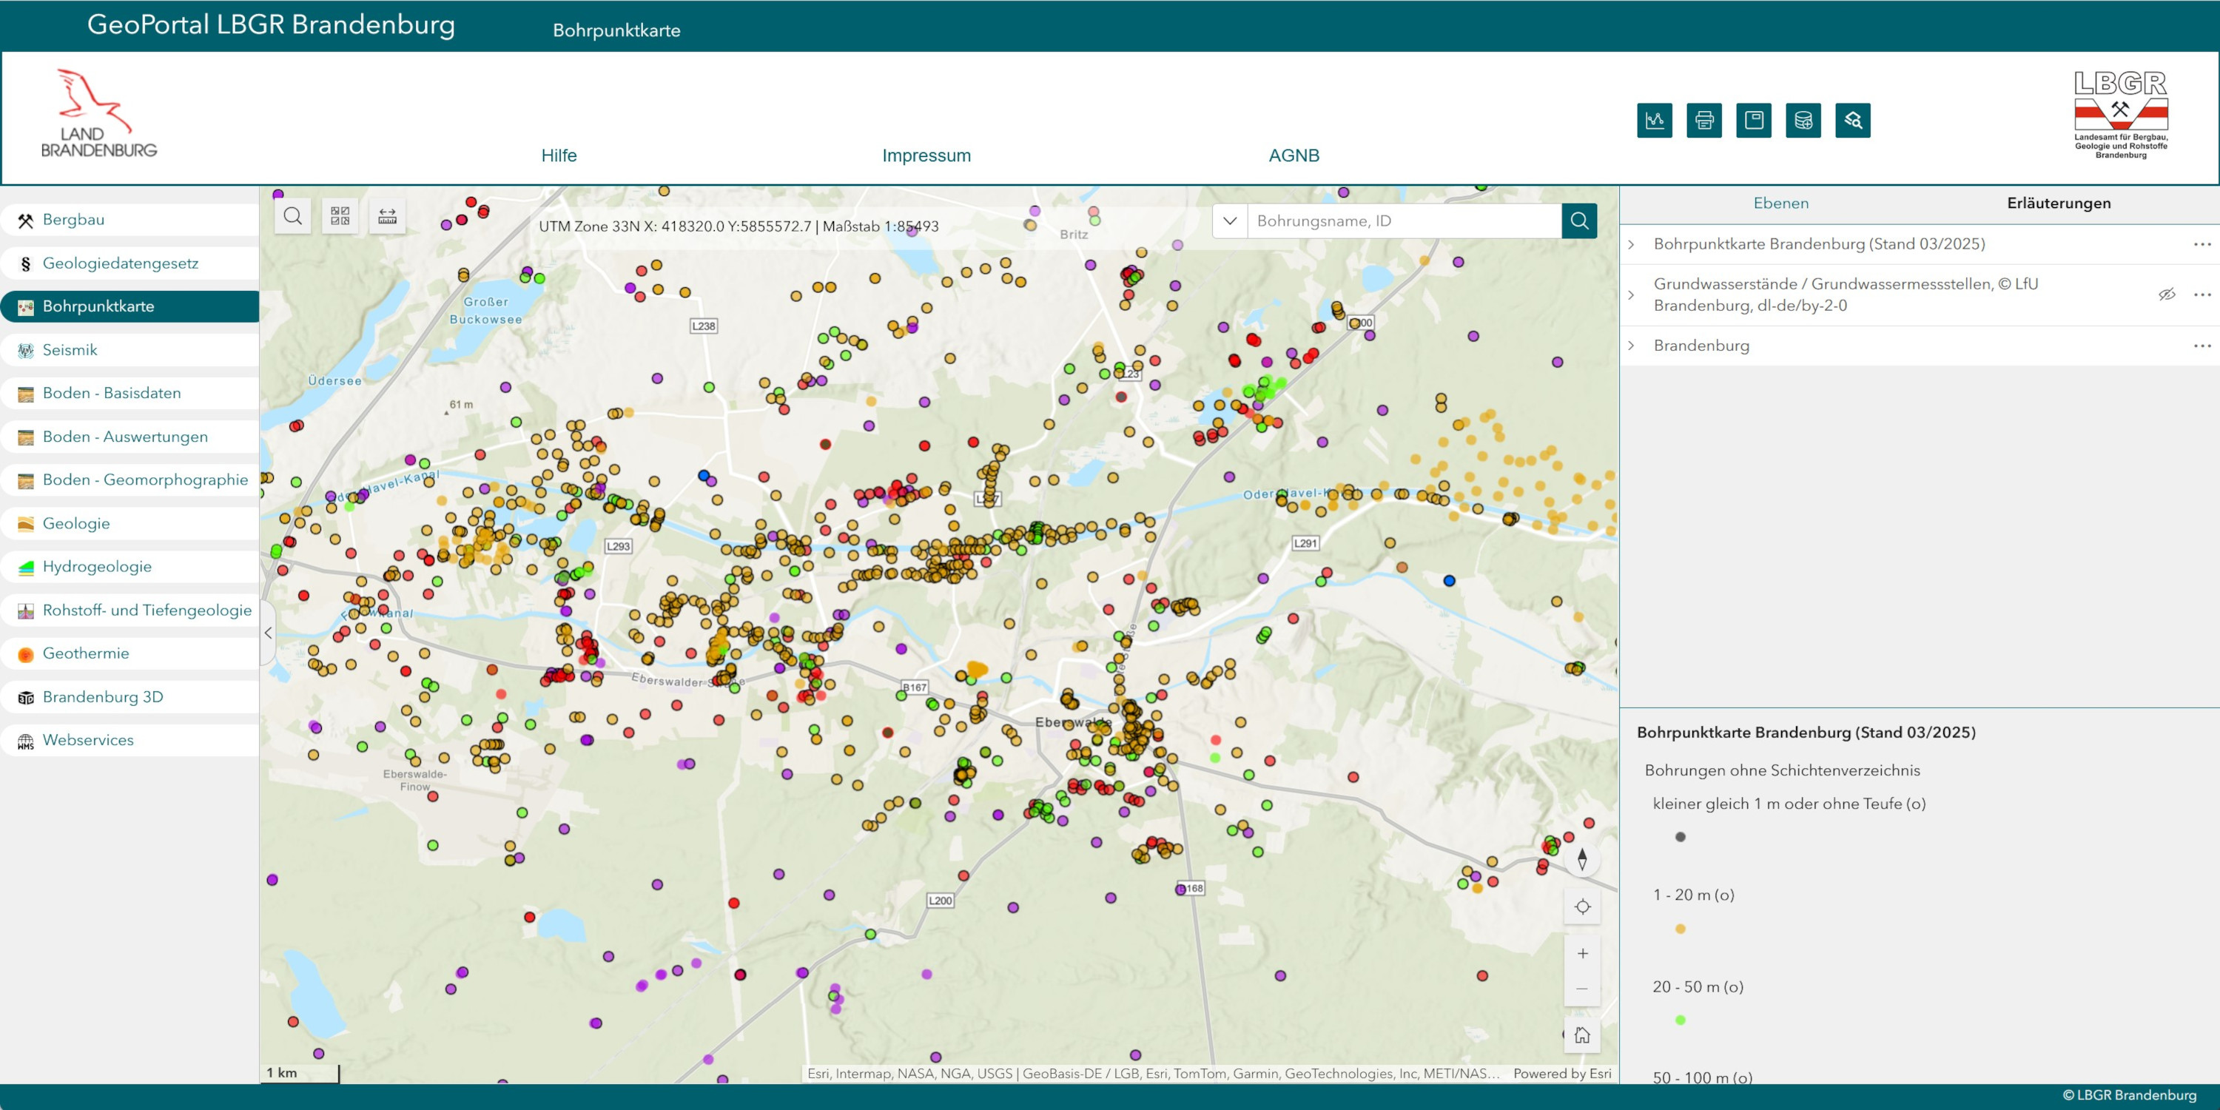Open options for Bohrpunktkarte Brandenburg layer

pos(2202,245)
